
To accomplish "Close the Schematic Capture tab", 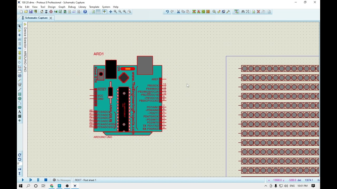I will [51, 18].
